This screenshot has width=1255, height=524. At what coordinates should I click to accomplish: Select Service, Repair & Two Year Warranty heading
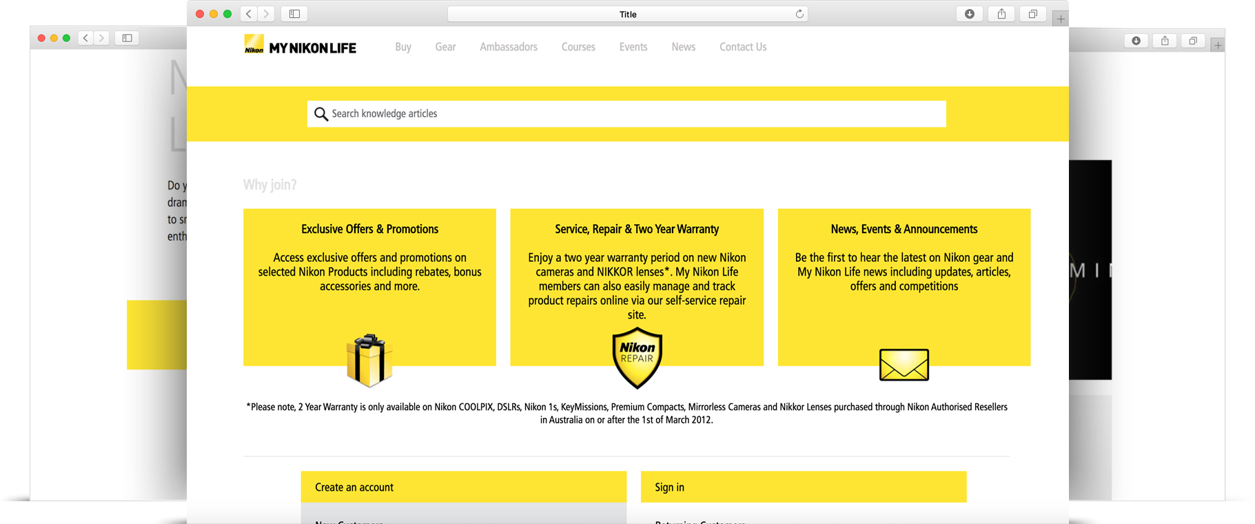(x=637, y=229)
